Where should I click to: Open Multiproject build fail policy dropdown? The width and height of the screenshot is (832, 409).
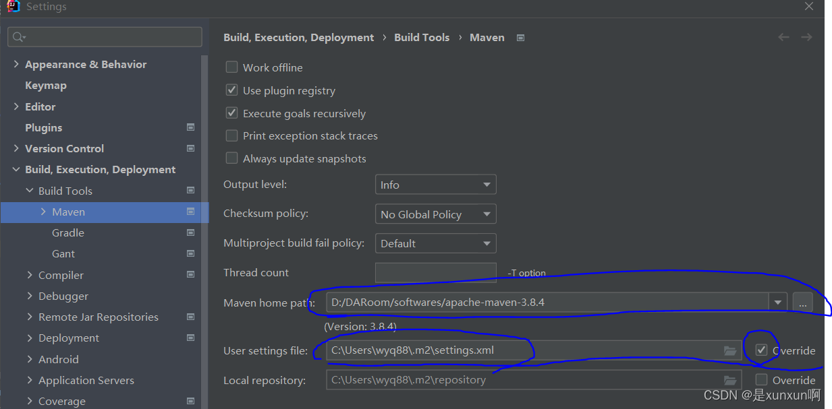436,243
